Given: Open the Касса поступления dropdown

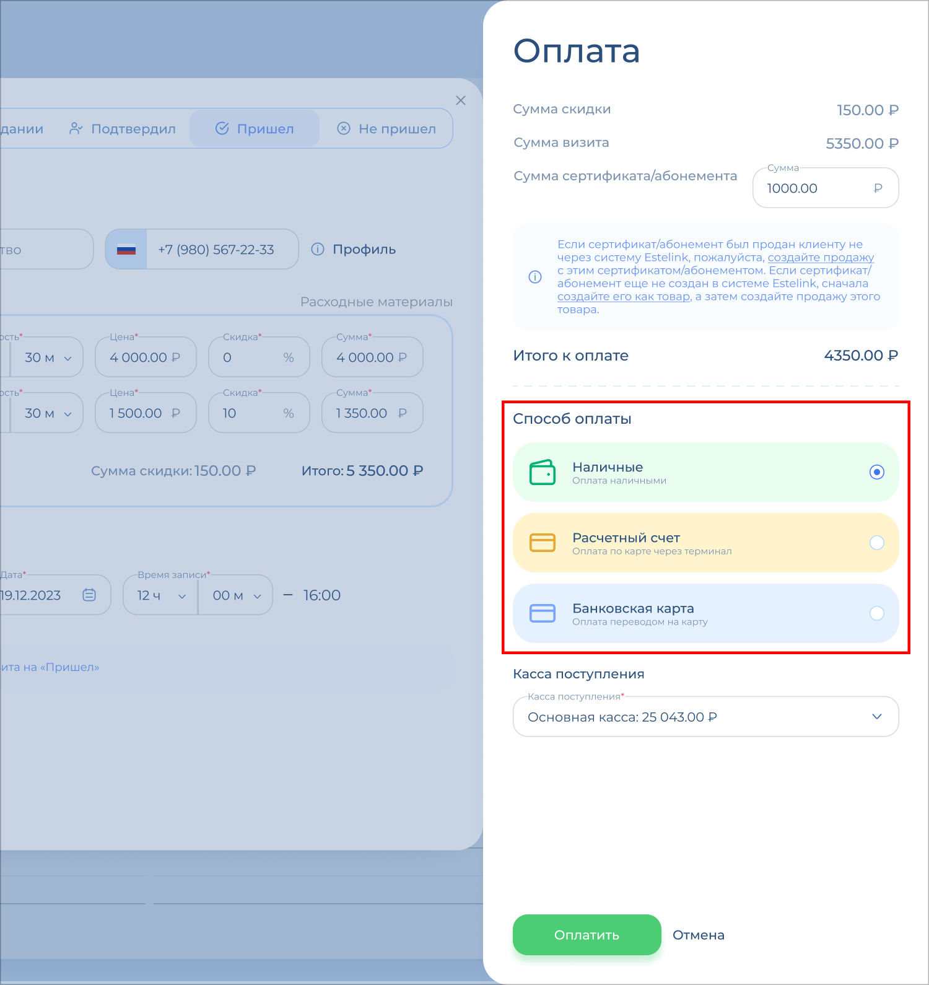Looking at the screenshot, I should click(x=706, y=717).
